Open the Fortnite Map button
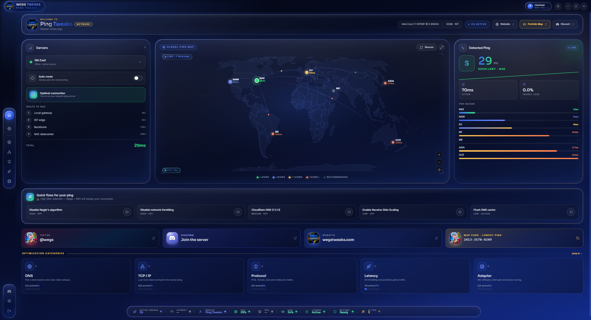This screenshot has height=320, width=591. coord(535,24)
